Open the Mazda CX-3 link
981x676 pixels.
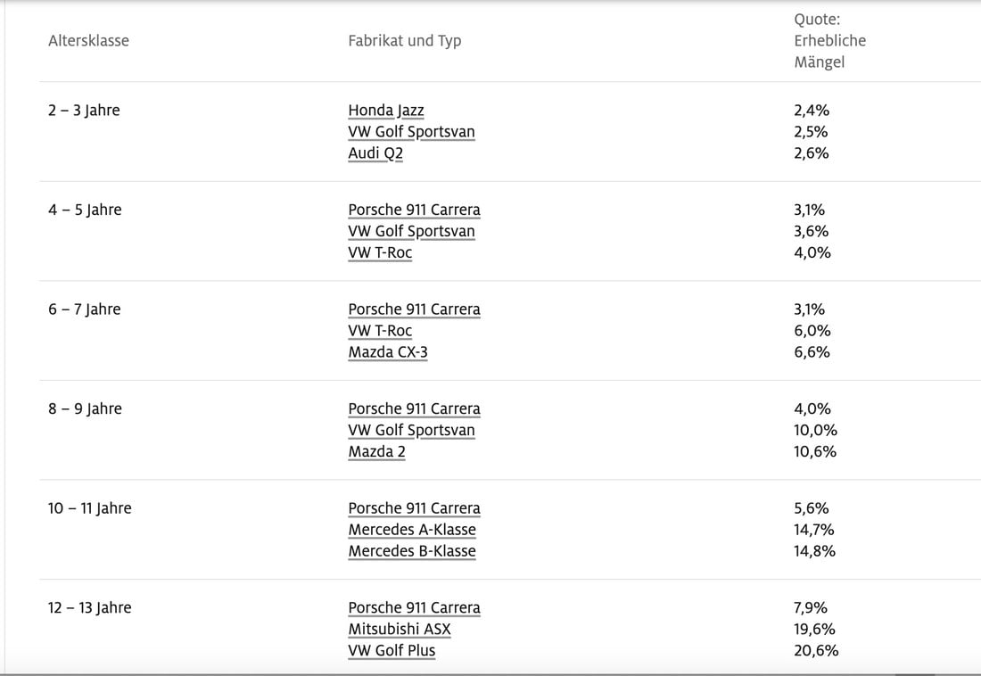pos(388,352)
